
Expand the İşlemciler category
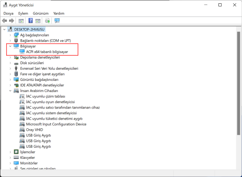coord(10,152)
